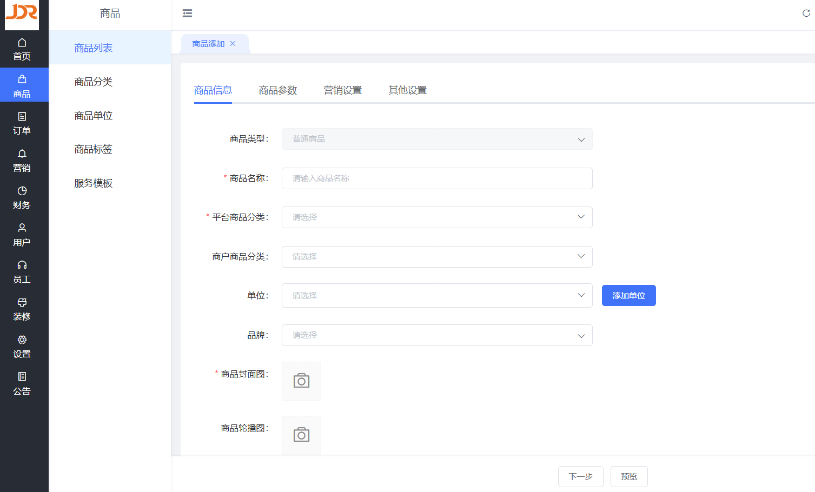
Task: Close the 商品添加 tab
Action: pos(233,44)
